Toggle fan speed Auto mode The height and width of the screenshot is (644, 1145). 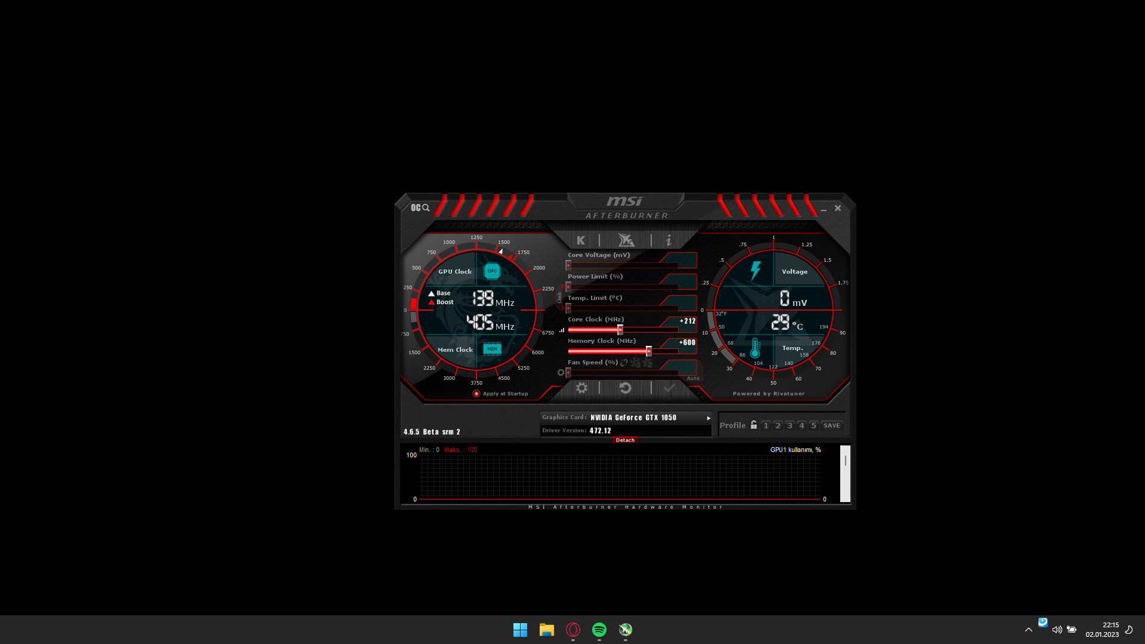(693, 378)
